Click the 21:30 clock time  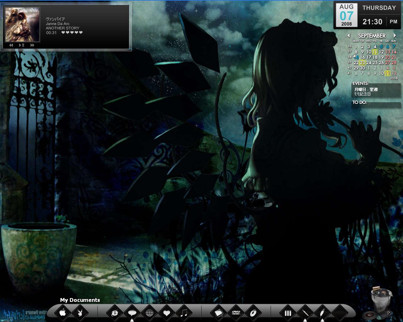coord(372,22)
